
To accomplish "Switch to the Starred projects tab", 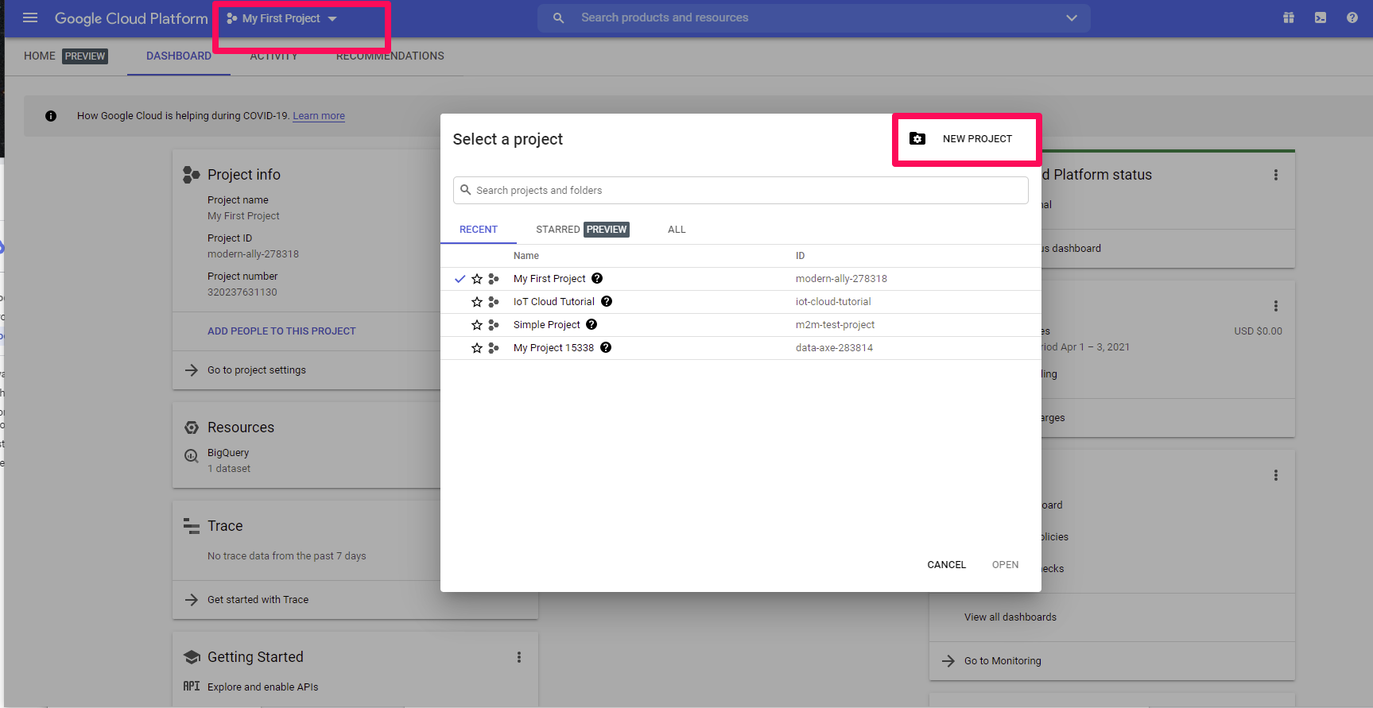I will click(582, 230).
